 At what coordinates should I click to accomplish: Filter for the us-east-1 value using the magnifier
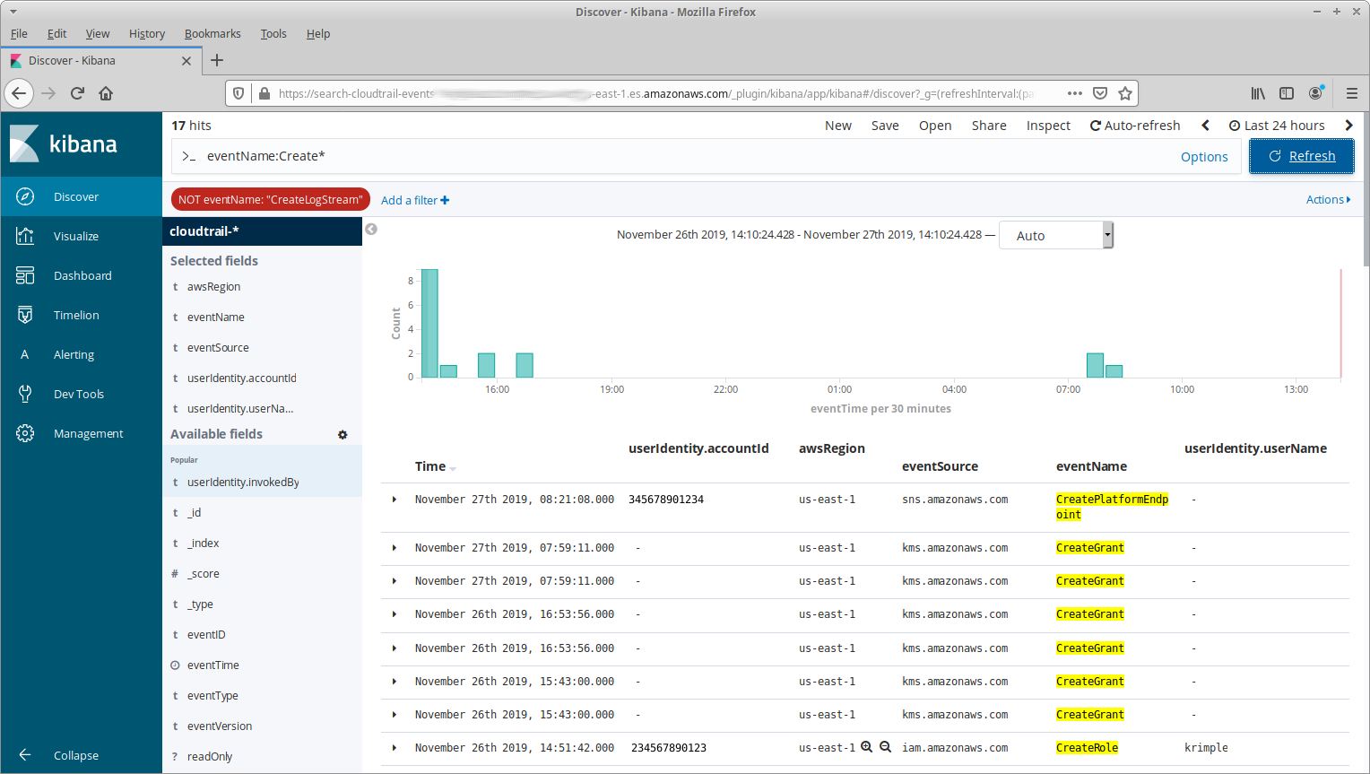click(866, 746)
